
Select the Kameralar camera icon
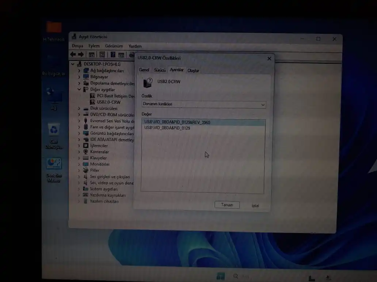pos(85,152)
